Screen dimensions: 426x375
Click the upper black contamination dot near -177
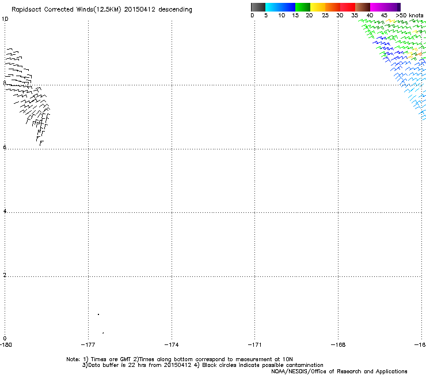[x=98, y=314]
